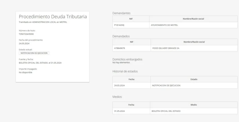Select the Procedimiento Deuda Tributaria heading
This screenshot has height=122, width=239.
pyautogui.click(x=53, y=17)
